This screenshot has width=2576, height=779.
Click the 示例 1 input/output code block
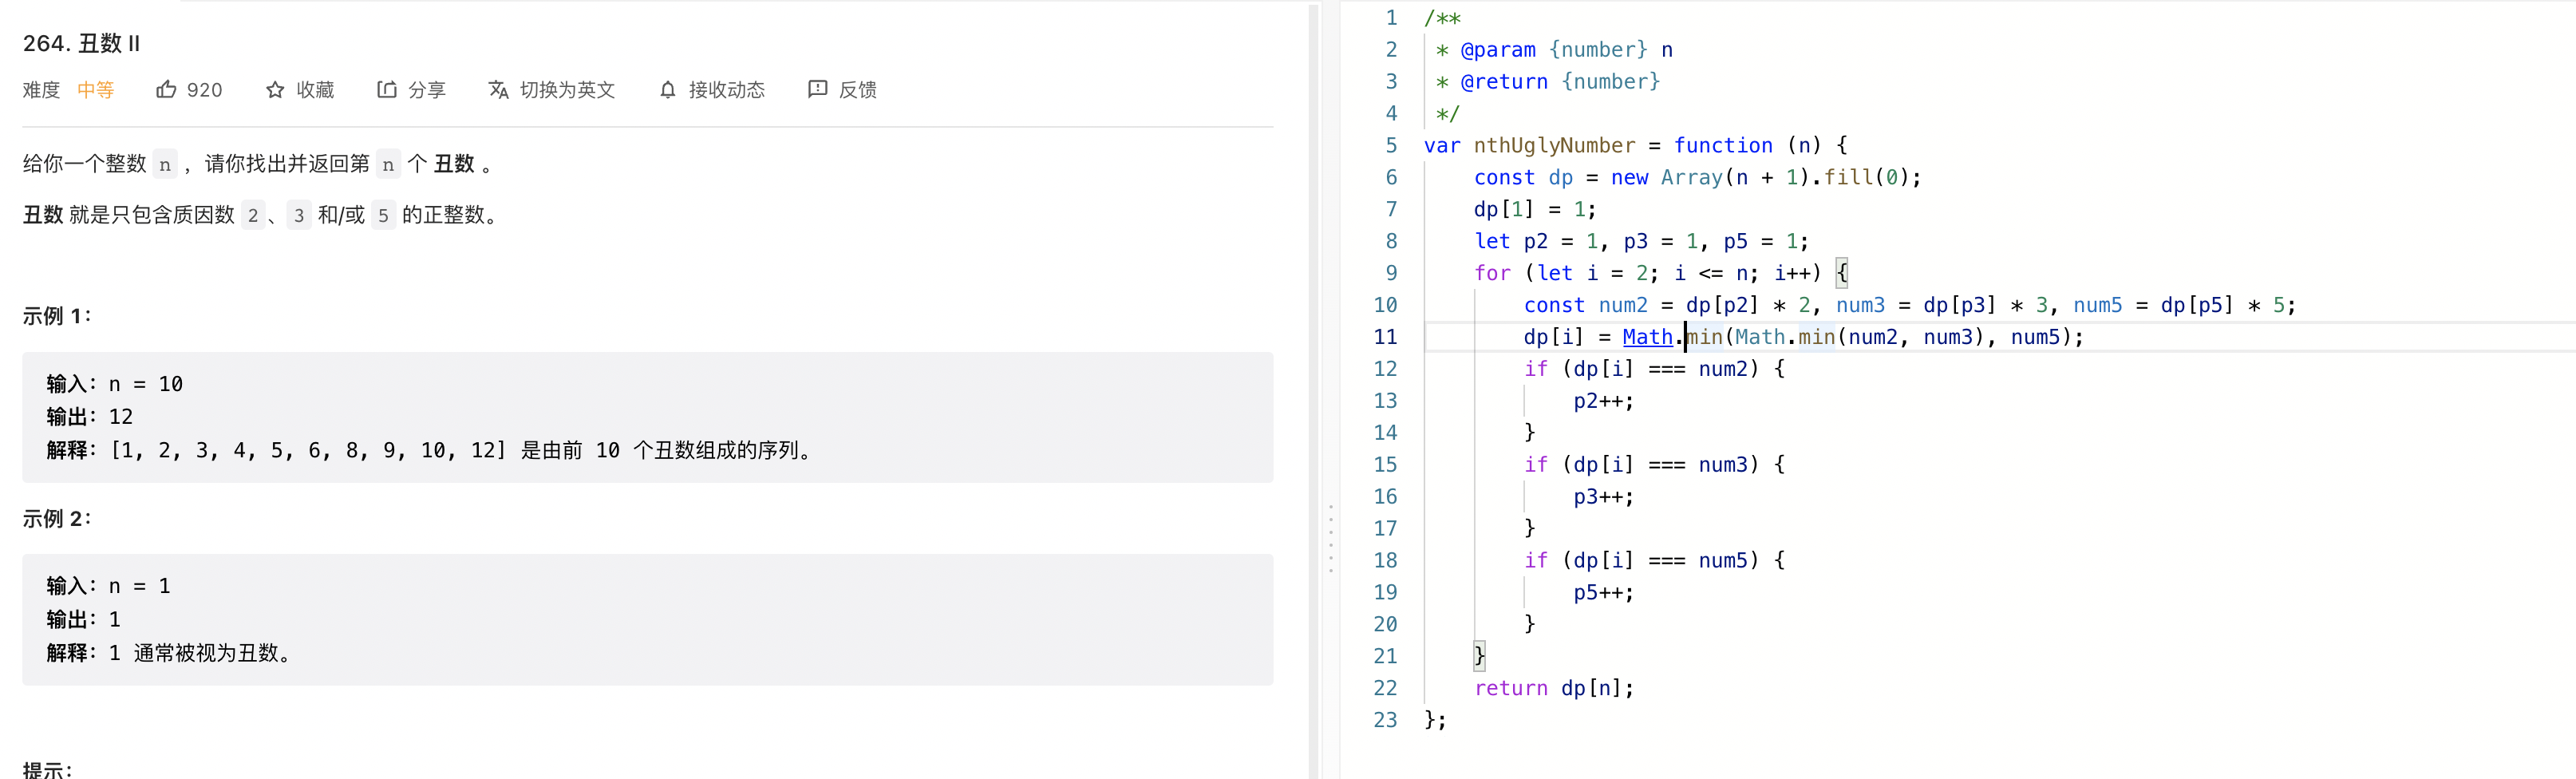pos(648,417)
